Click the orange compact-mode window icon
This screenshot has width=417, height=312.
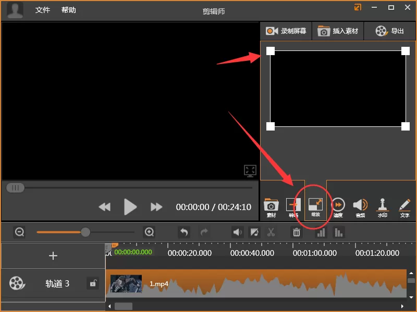tap(358, 7)
